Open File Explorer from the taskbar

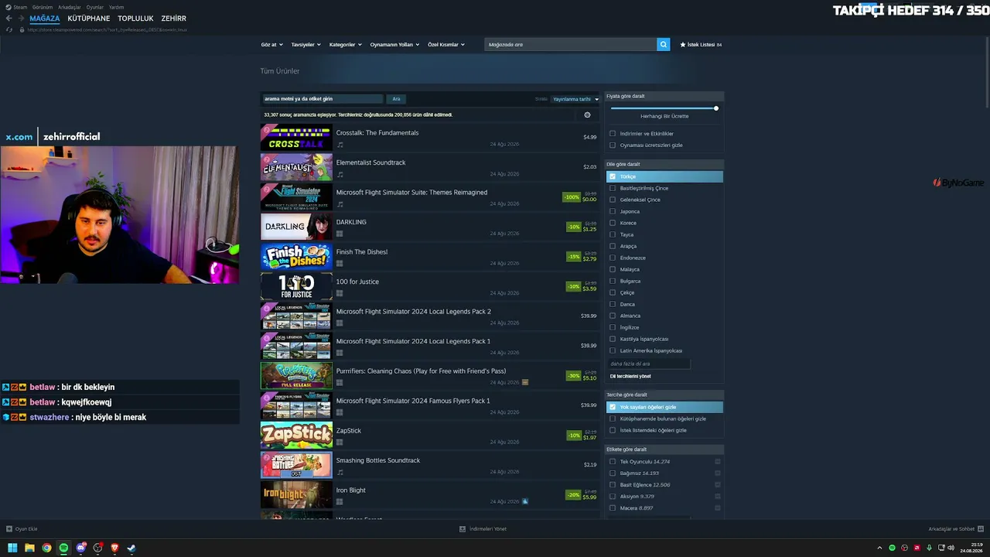pos(29,548)
